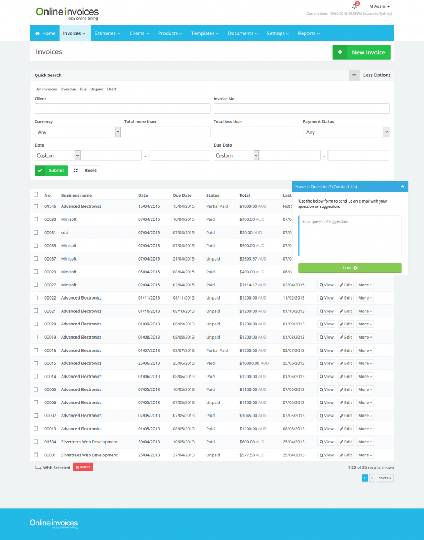Open the Payment Status dropdown

(x=346, y=132)
